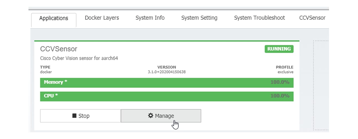Image resolution: width=358 pixels, height=139 pixels.
Task: Stop the CCVSensor application
Action: point(81,116)
